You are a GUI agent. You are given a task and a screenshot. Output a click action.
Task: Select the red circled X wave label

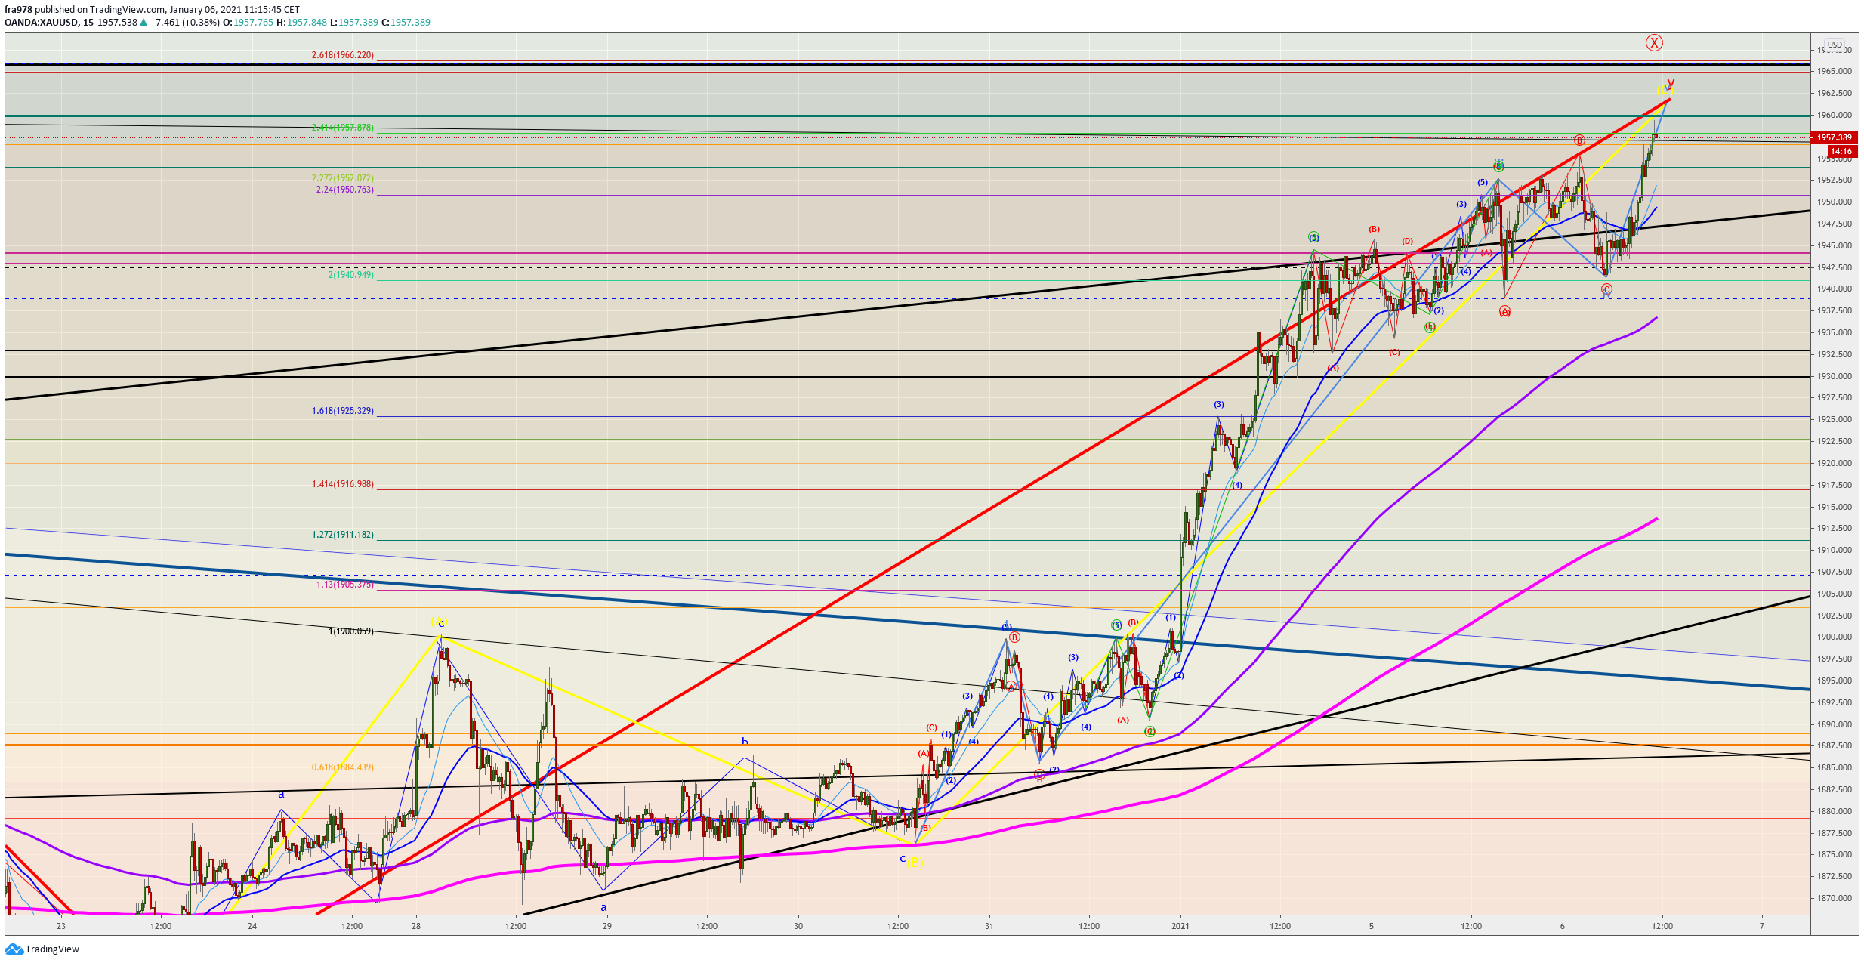coord(1654,43)
